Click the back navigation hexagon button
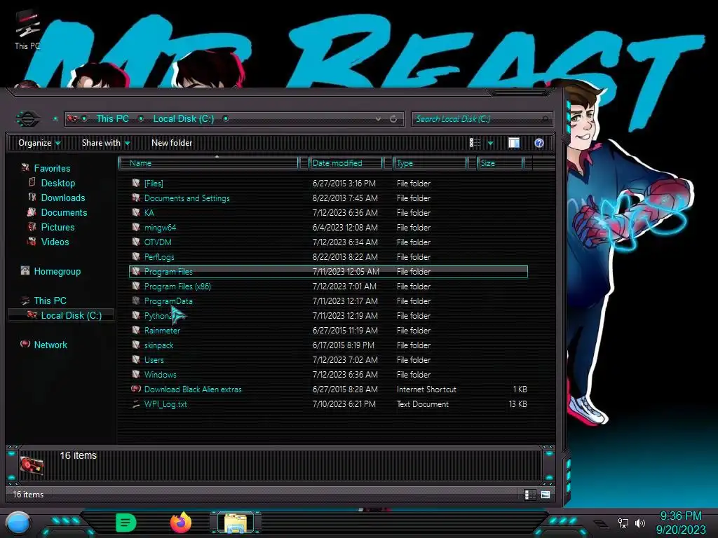The width and height of the screenshot is (718, 538). [28, 119]
